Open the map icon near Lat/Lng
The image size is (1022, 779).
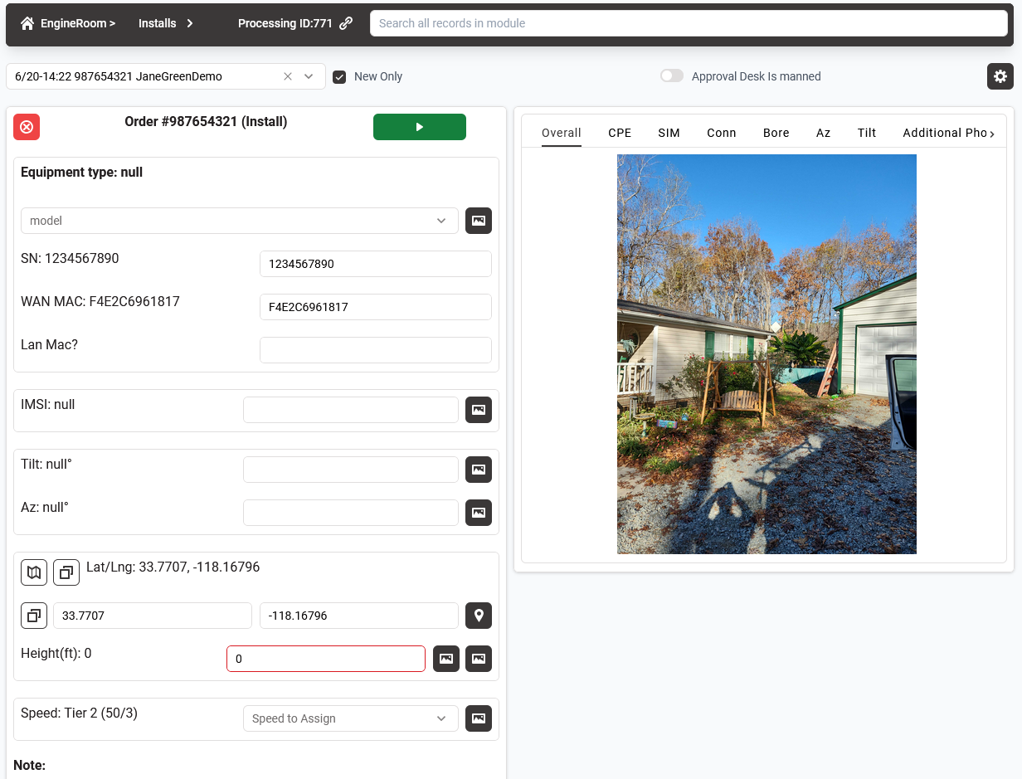(34, 572)
